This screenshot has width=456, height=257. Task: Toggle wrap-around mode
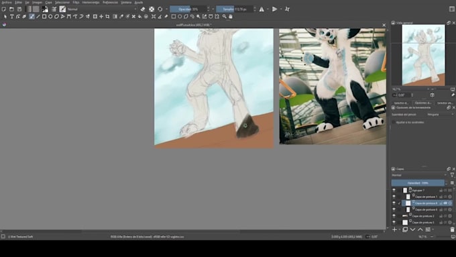[x=287, y=9]
